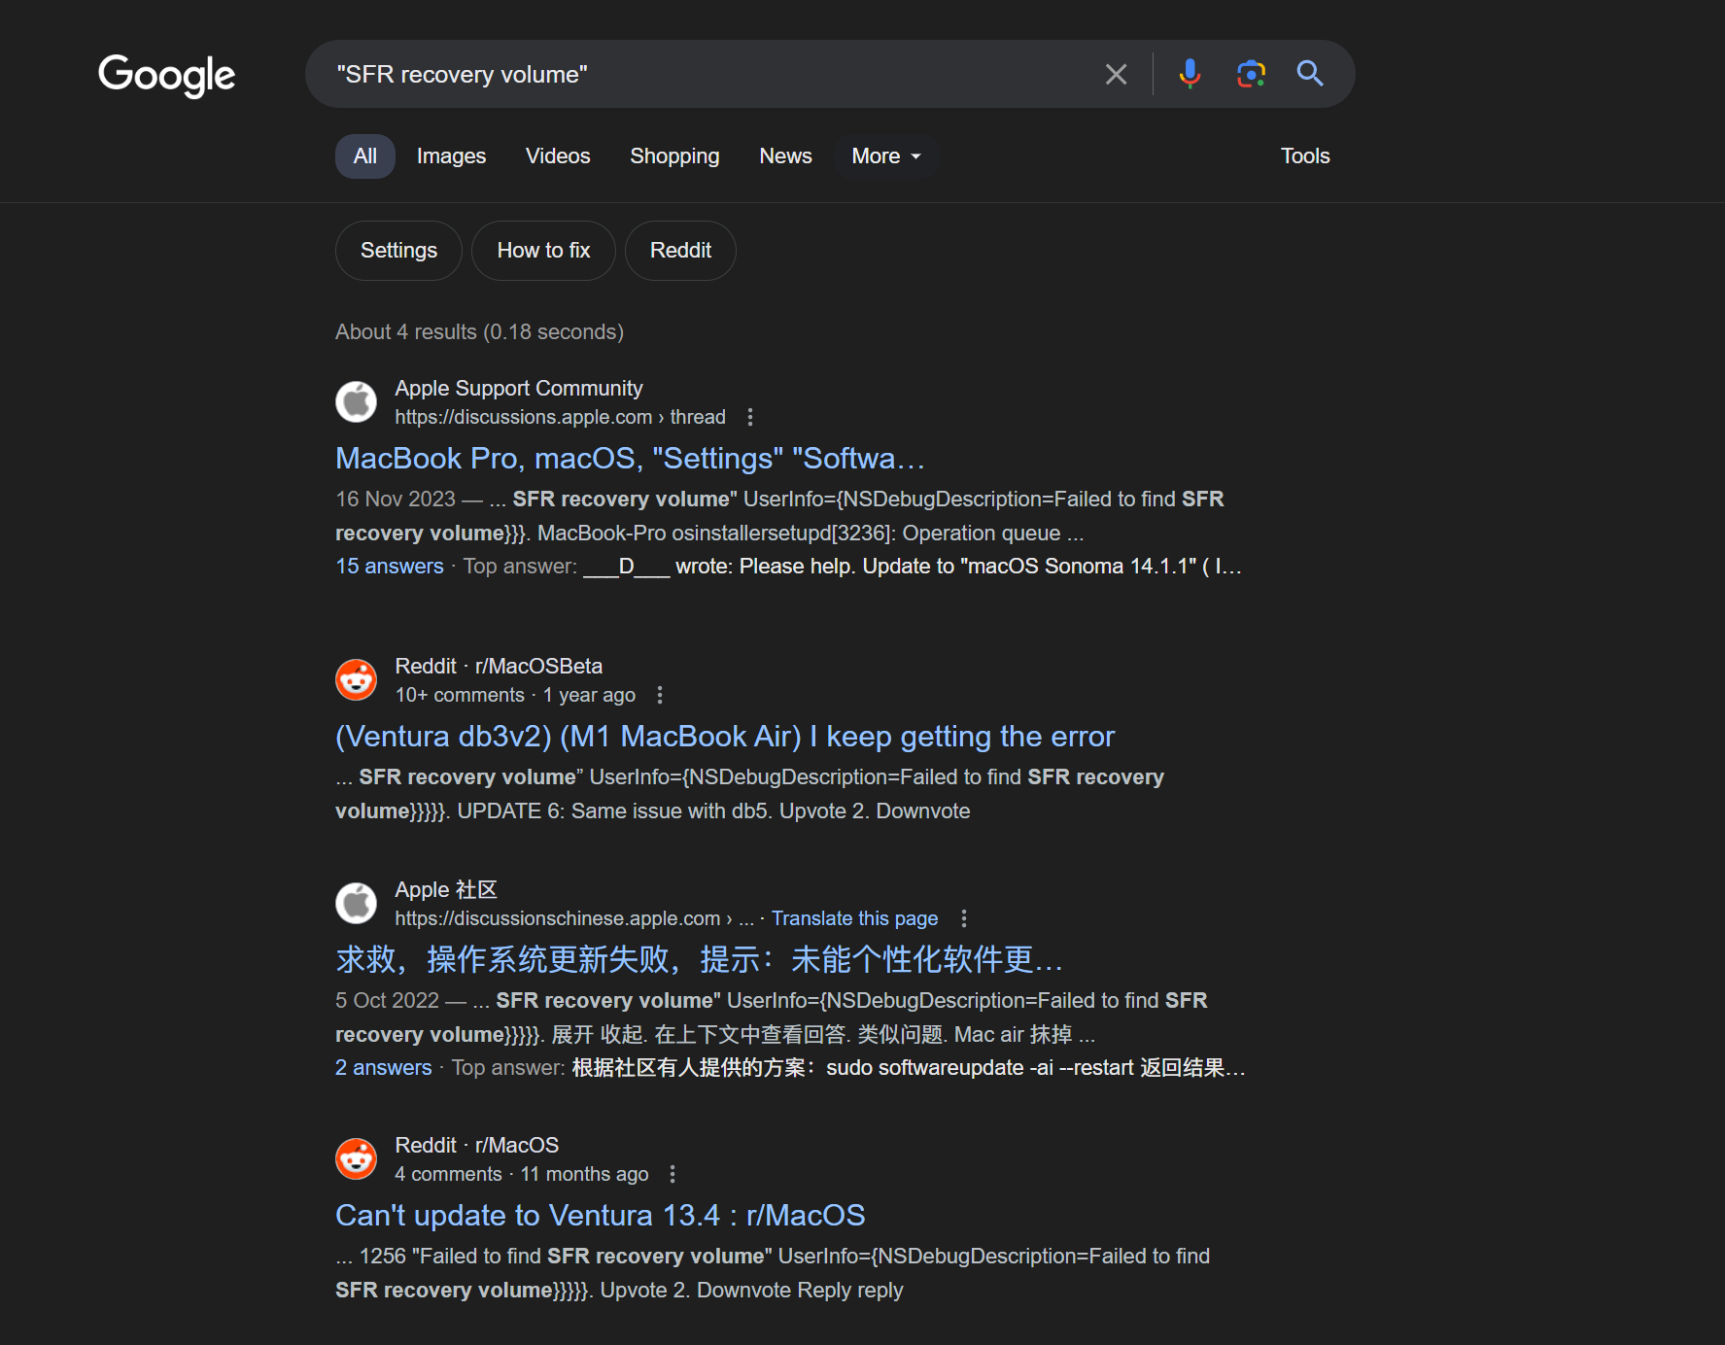Open three-dot menu on r/MacOSBeta result
The width and height of the screenshot is (1725, 1345).
coord(660,695)
